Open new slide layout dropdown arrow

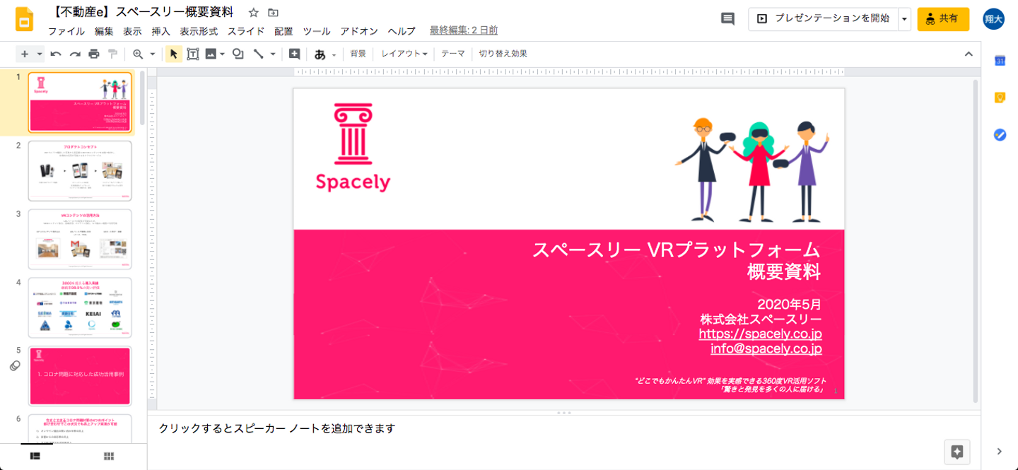[40, 54]
